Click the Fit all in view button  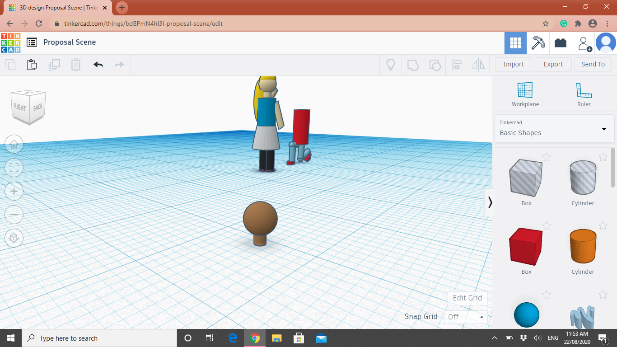[x=14, y=168]
